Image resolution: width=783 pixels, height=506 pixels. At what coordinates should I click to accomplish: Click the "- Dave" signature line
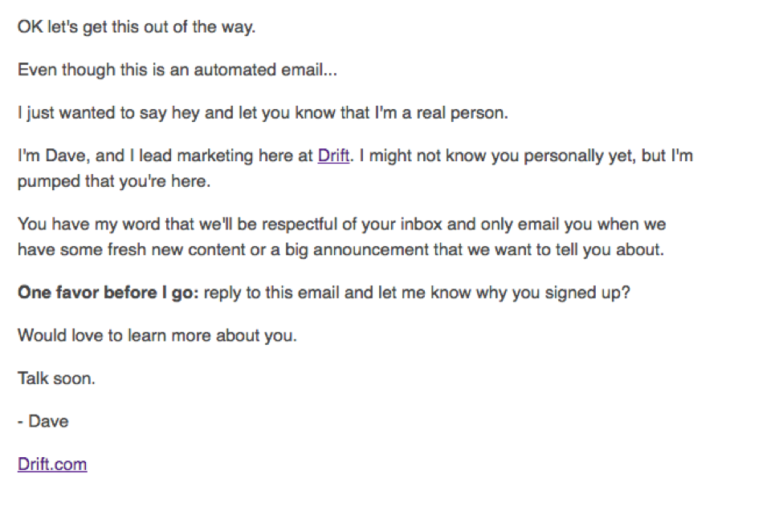tap(43, 421)
